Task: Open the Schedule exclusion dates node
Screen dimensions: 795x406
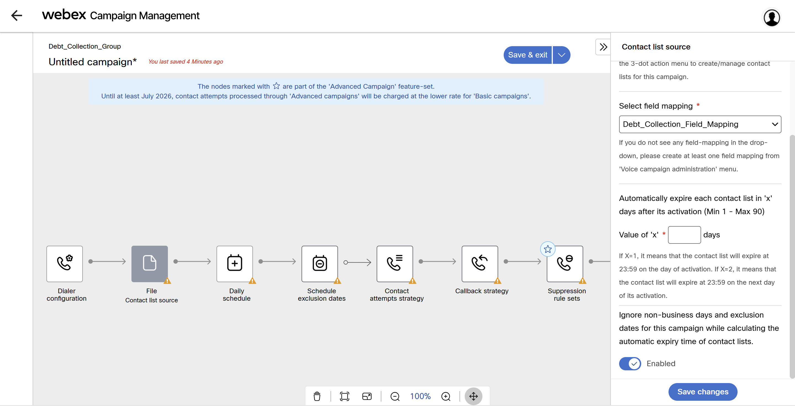Action: click(x=319, y=264)
